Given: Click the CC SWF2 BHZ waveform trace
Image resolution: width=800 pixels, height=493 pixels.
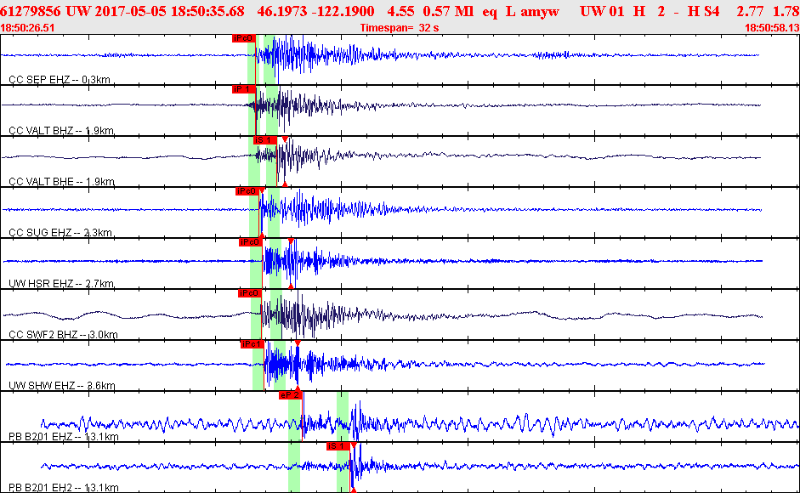Looking at the screenshot, I should point(383,314).
